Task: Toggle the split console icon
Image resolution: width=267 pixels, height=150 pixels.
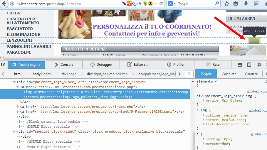Action: pos(240,65)
